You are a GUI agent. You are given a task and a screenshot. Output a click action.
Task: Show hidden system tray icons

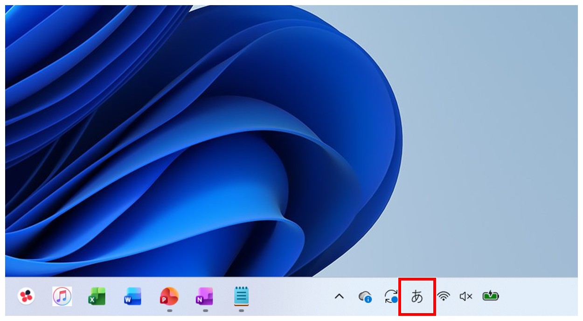point(340,296)
